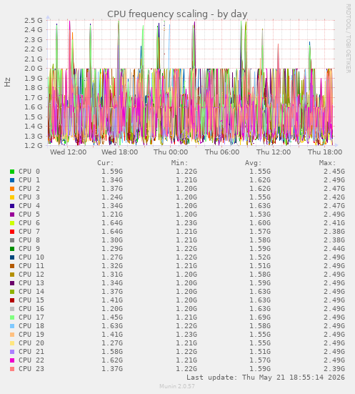This screenshot has height=394, width=355.
Task: Click the CPU 3 yellow legend swatch
Action: click(12, 197)
